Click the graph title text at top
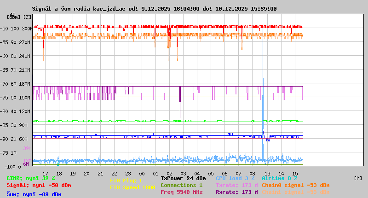Image resolution: width=368 pixels, height=198 pixels. click(154, 9)
